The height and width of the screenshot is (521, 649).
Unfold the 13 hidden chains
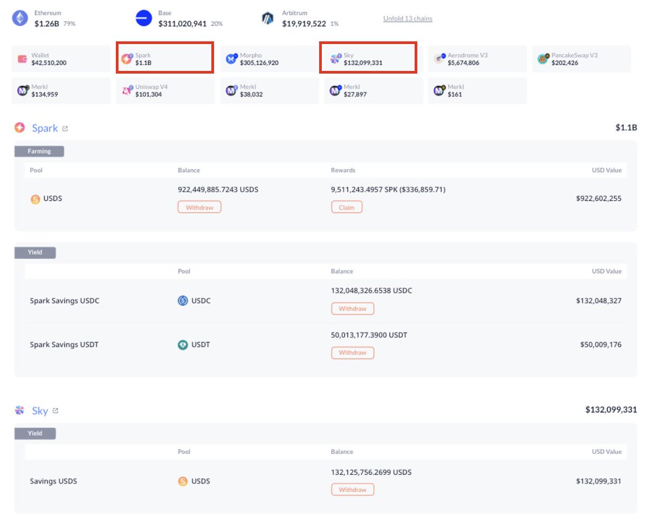point(408,18)
